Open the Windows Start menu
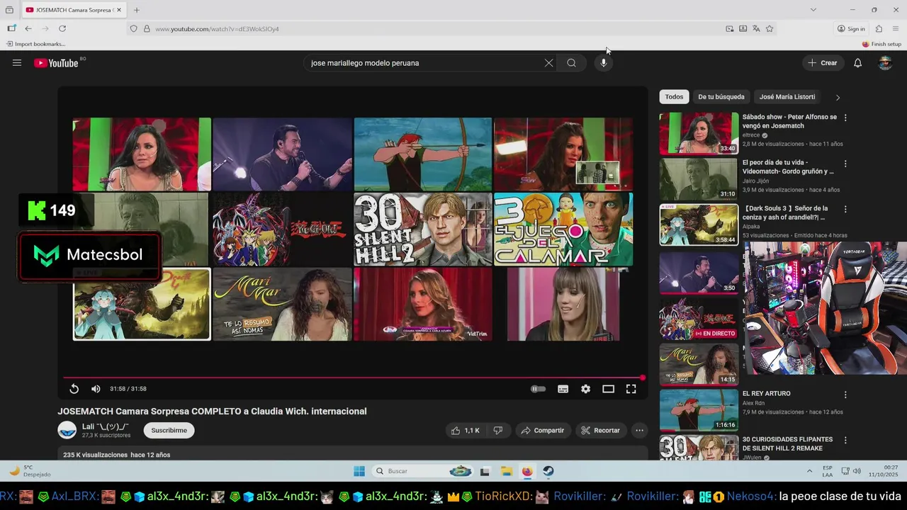This screenshot has height=510, width=907. (x=359, y=471)
